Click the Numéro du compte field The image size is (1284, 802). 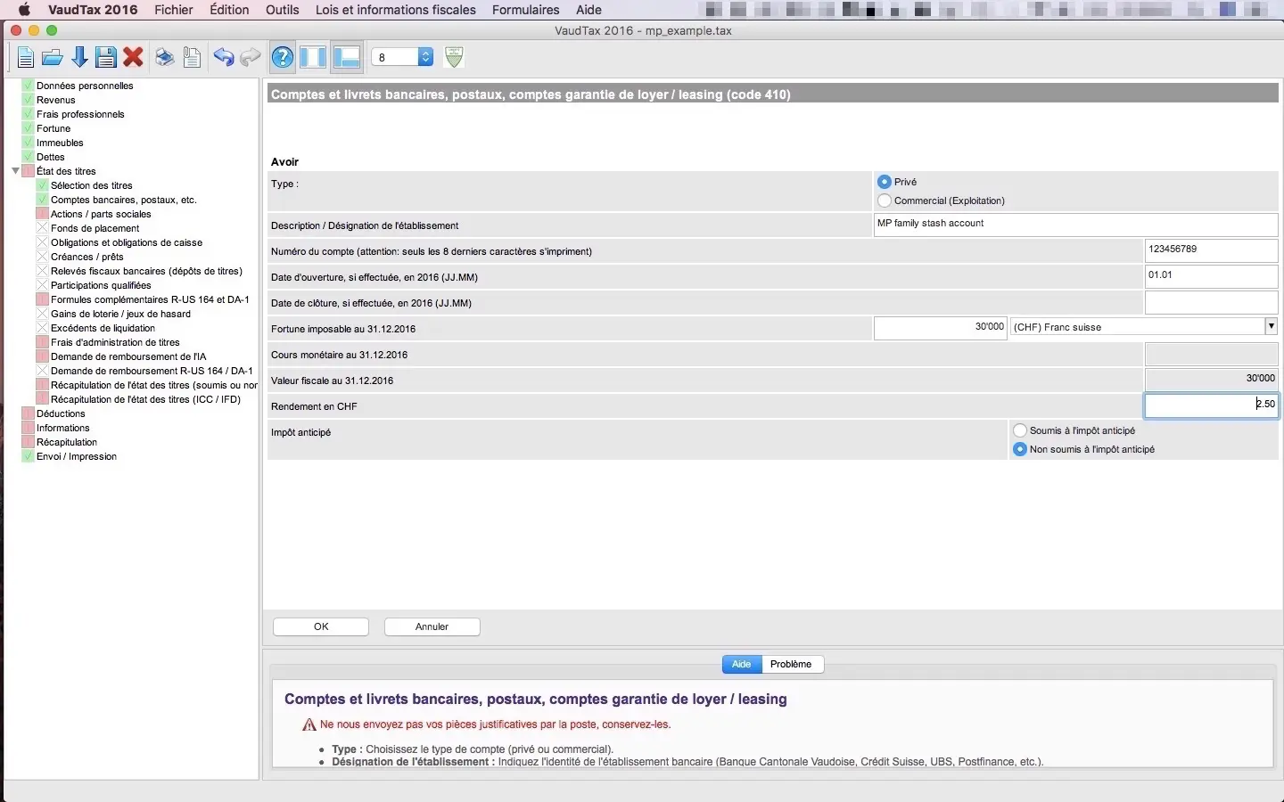coord(1211,250)
